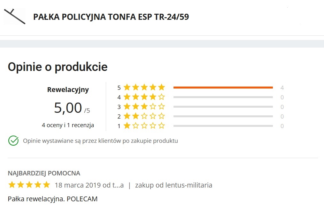Click the second star in the 2-star row
The height and width of the screenshot is (208, 324).
click(136, 116)
